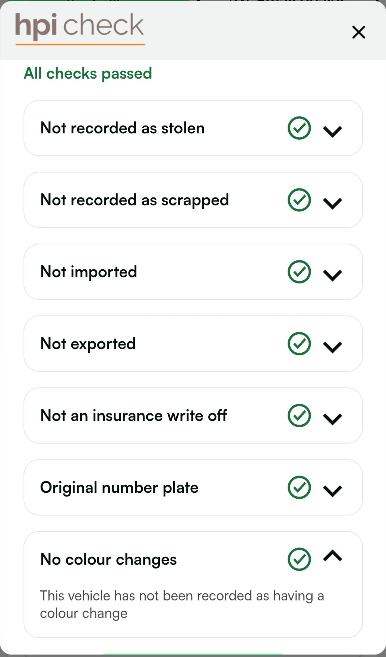Click green tick beside No colour changes

pos(299,559)
